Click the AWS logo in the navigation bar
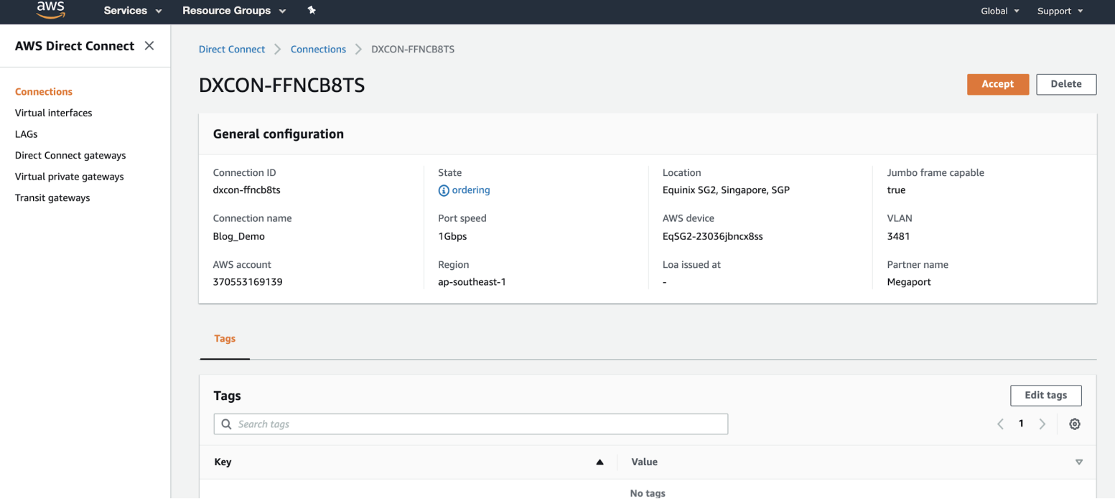This screenshot has width=1115, height=499. click(x=50, y=10)
